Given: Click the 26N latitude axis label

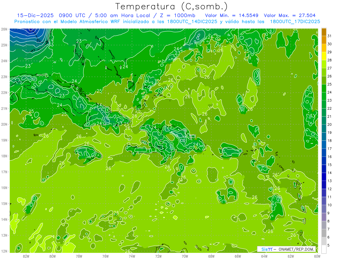Looking at the screenshot, I should click(4, 29).
